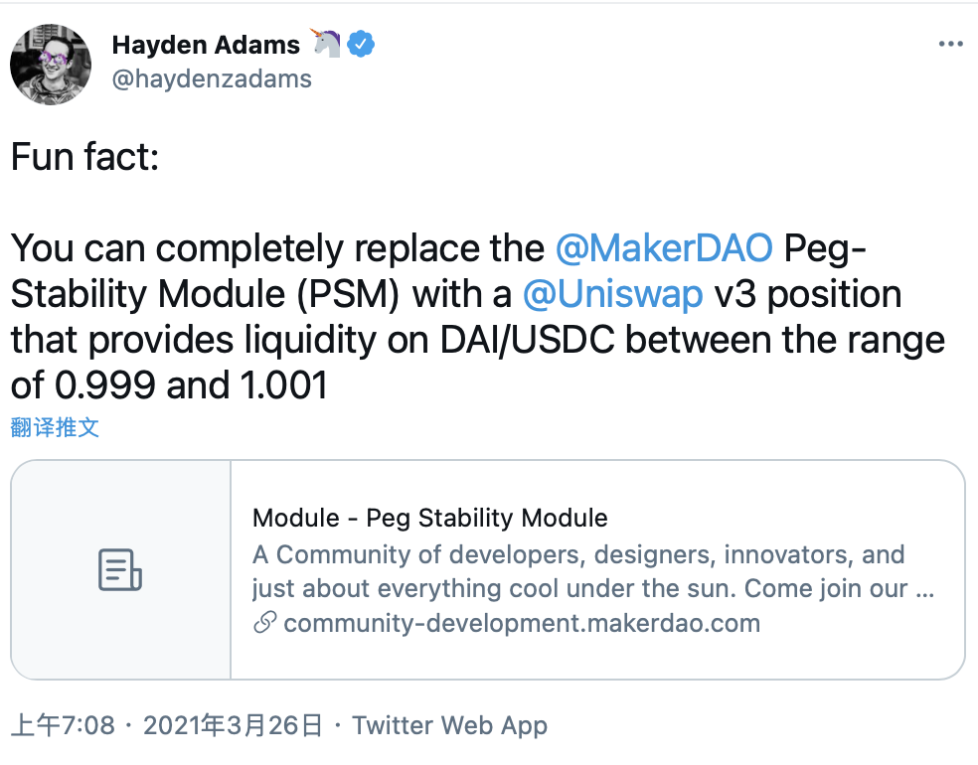Open the three-dot more options menu

pyautogui.click(x=950, y=44)
